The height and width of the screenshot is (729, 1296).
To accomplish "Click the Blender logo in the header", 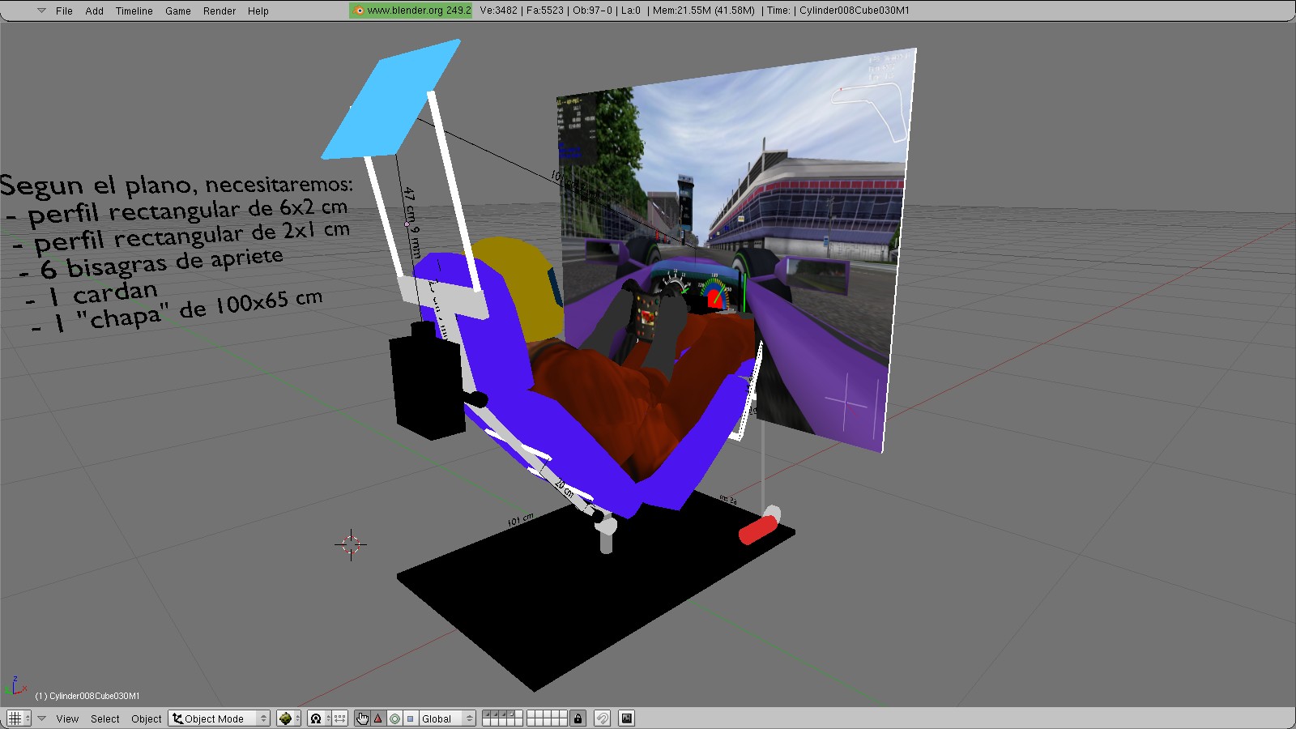I will (x=359, y=11).
